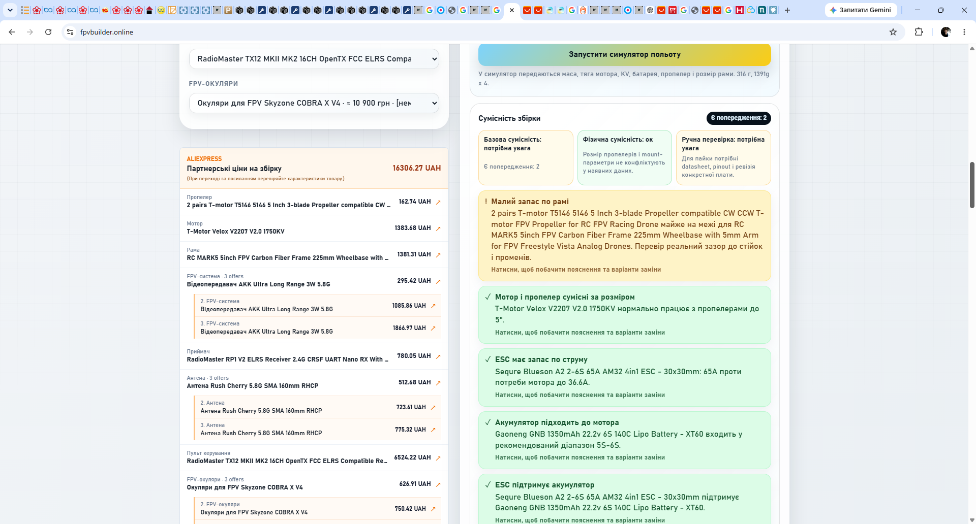
Task: Open the antenna offer arrow priced 512.68 UAH
Action: [438, 383]
